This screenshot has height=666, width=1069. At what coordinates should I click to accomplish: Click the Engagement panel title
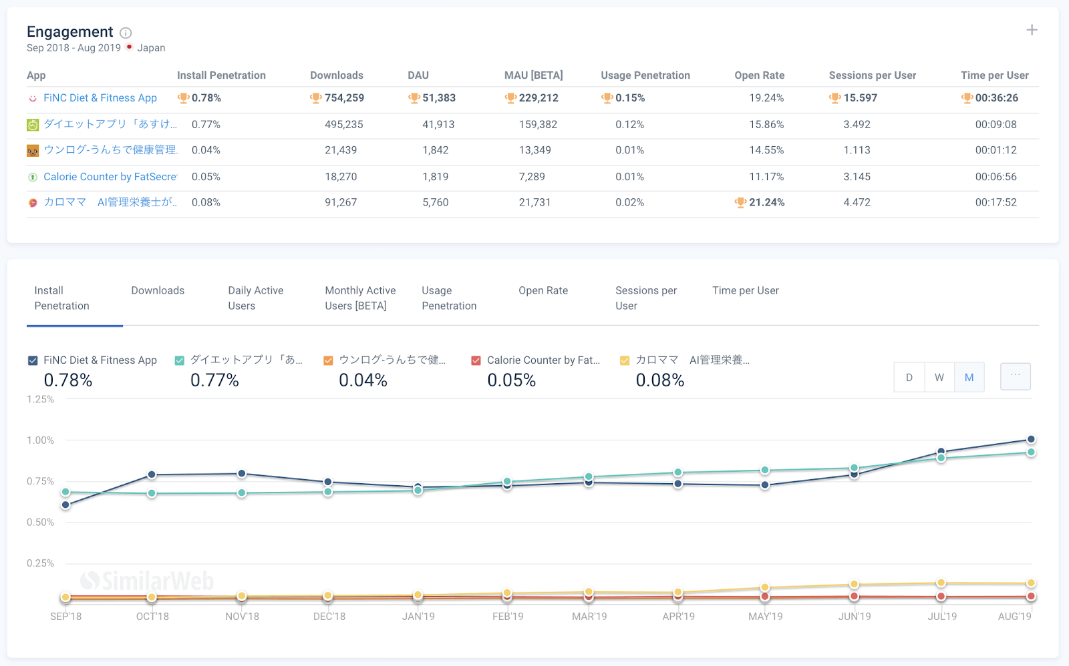click(70, 32)
